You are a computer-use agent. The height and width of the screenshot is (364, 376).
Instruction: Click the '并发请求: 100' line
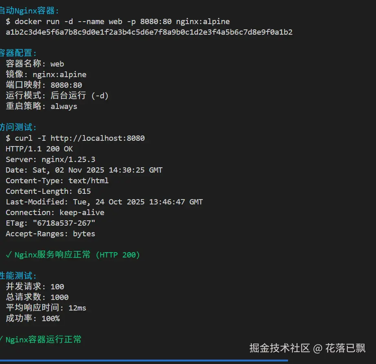[35, 286]
